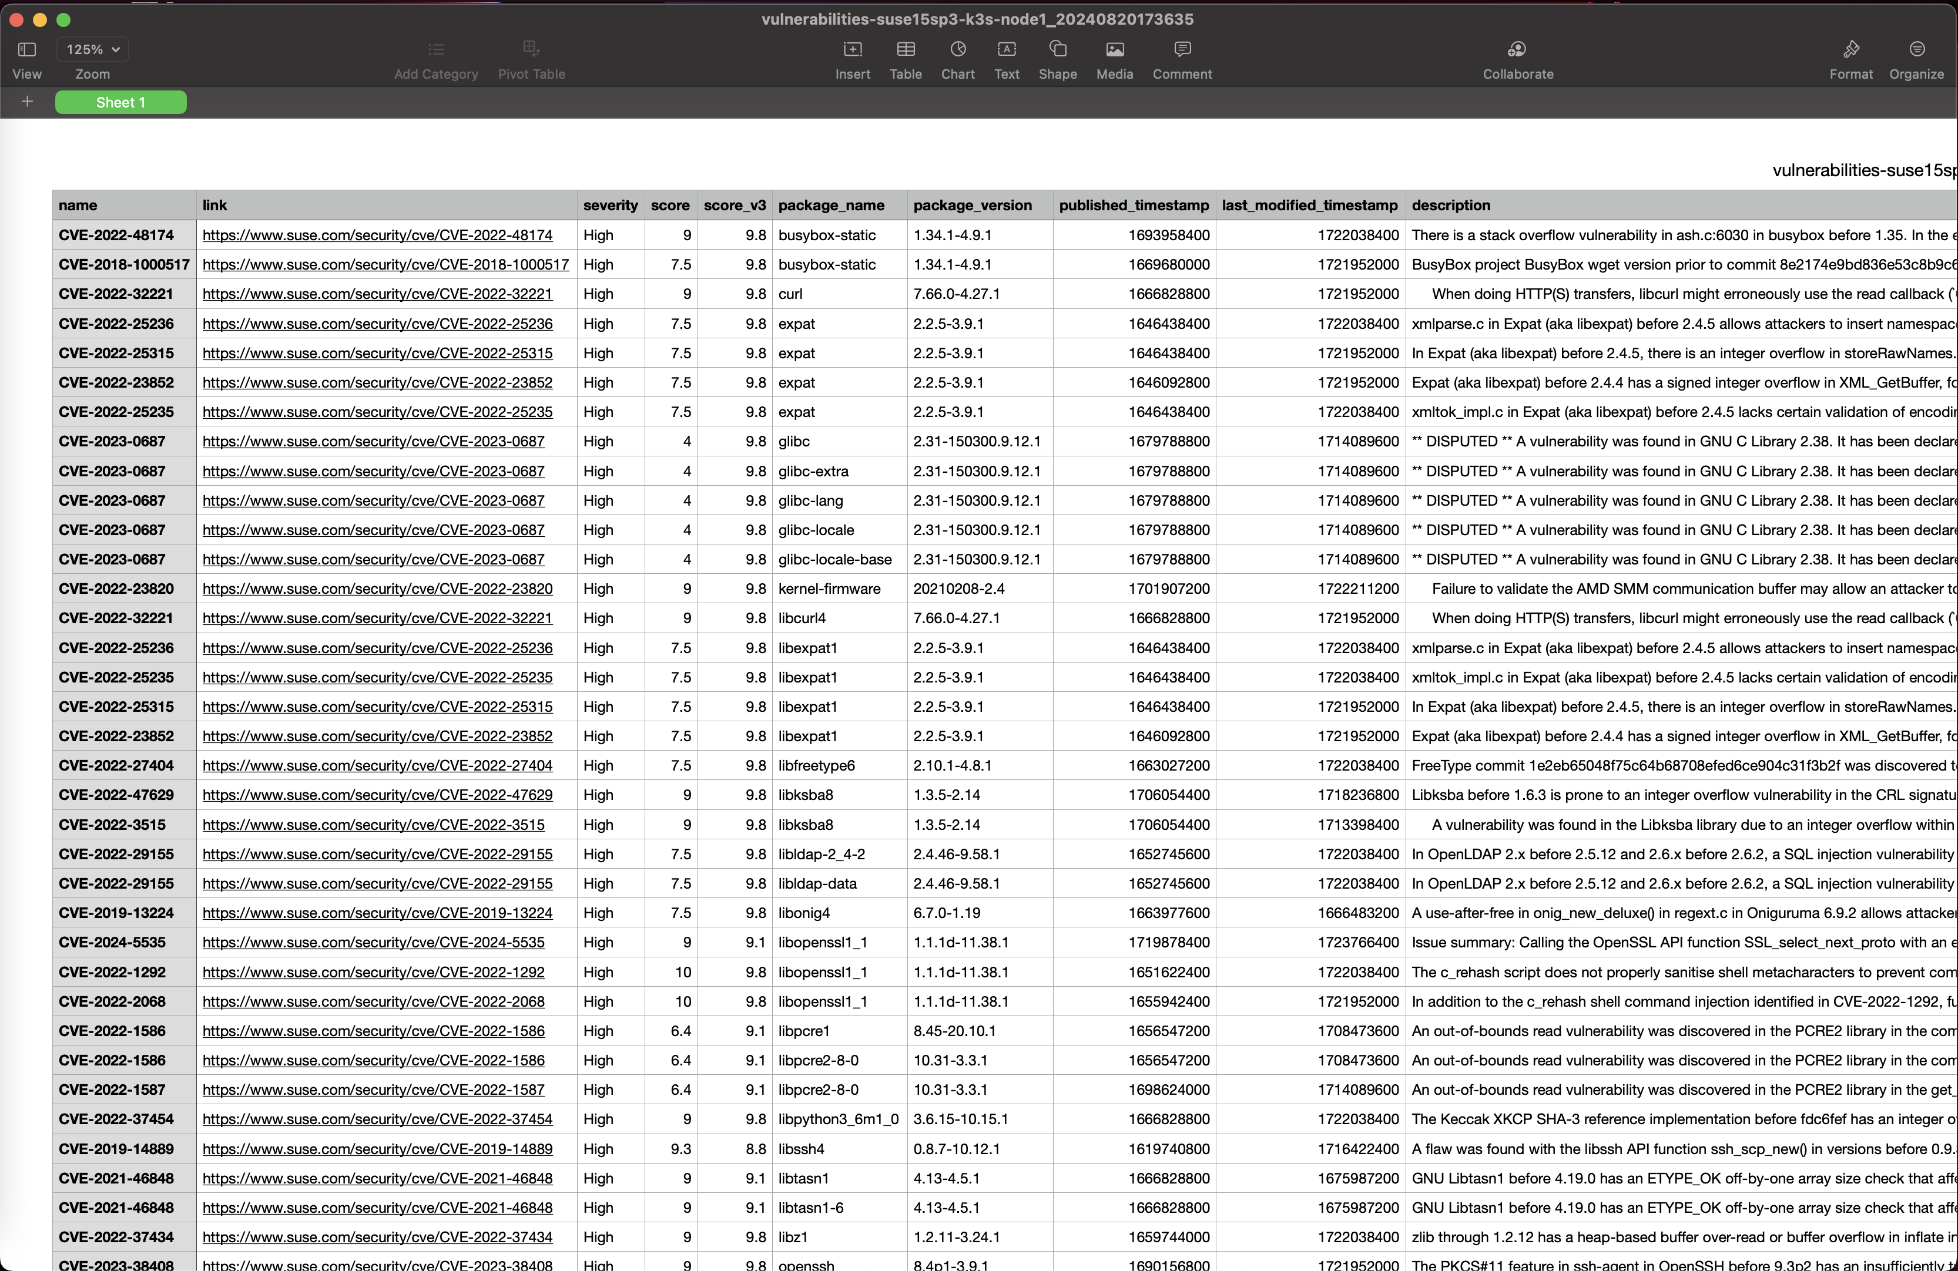1958x1271 pixels.
Task: Open the View sidebar icon
Action: pos(27,50)
